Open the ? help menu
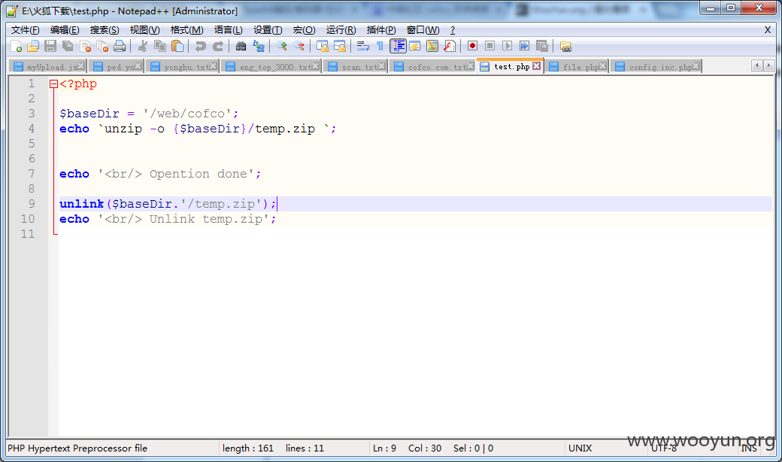This screenshot has width=782, height=462. (x=453, y=30)
